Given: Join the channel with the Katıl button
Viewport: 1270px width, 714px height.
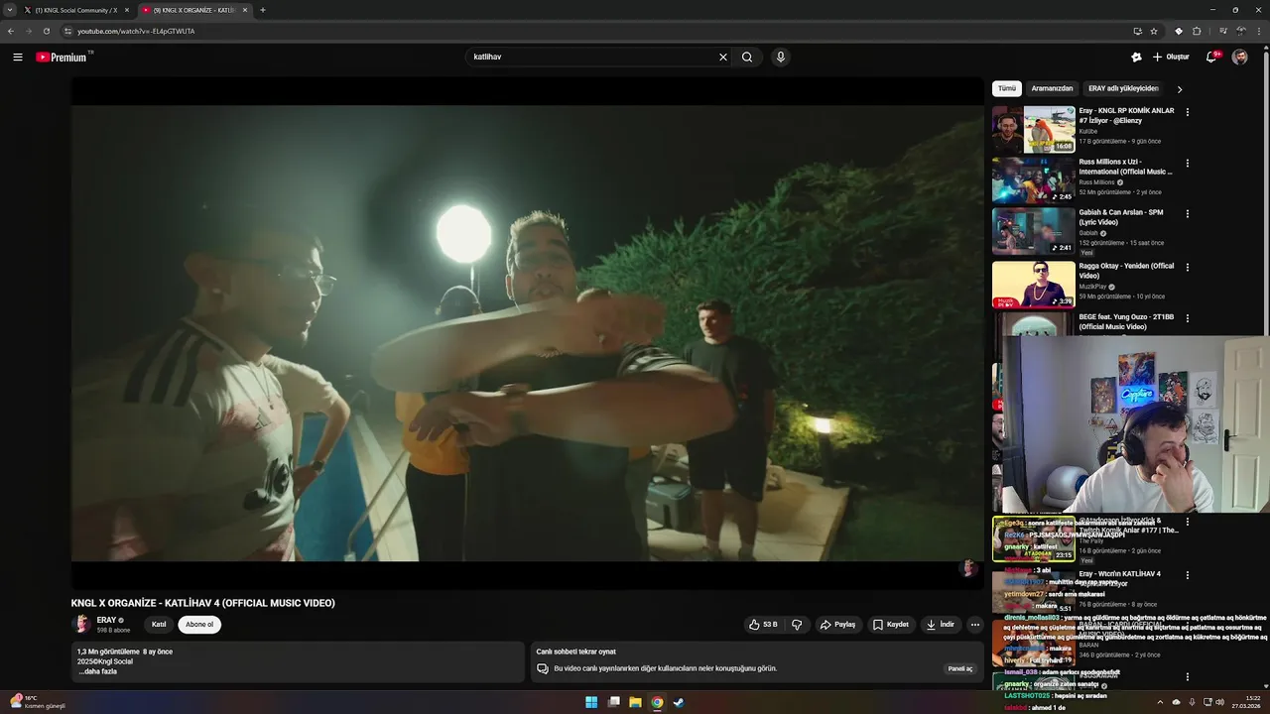Looking at the screenshot, I should coord(159,625).
